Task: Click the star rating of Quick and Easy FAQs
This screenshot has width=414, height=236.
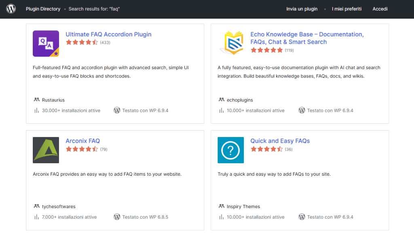Action: [267, 149]
